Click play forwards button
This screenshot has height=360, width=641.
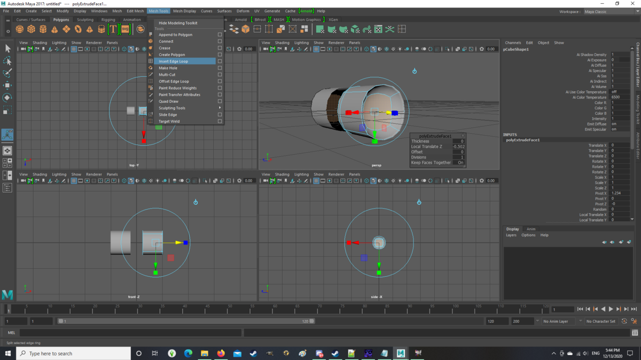[x=611, y=309]
